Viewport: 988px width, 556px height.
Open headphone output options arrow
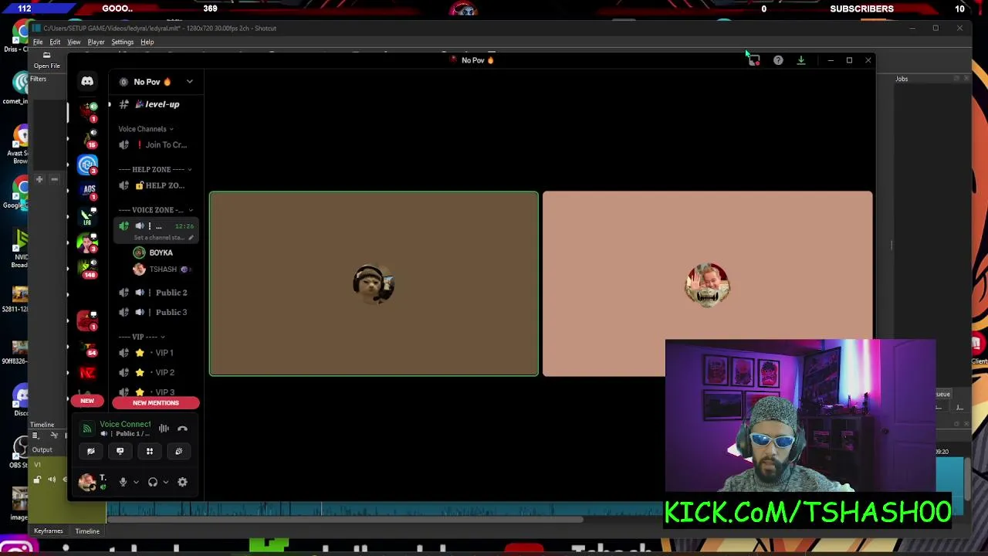165,482
